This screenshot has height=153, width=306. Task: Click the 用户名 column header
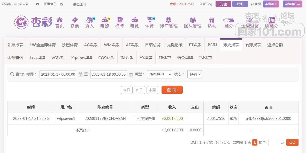coord(66,107)
